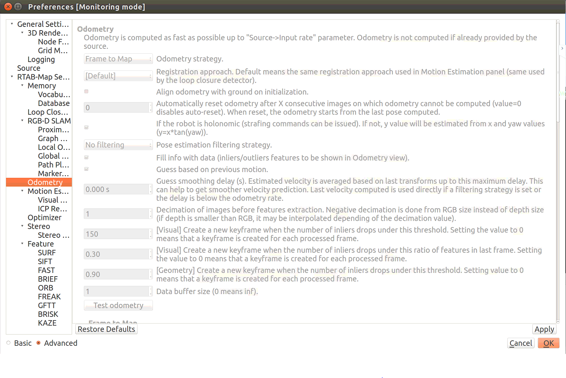The image size is (566, 378).
Task: Collapse the RTAB-Map Settings tree arrow
Action: tap(12, 77)
